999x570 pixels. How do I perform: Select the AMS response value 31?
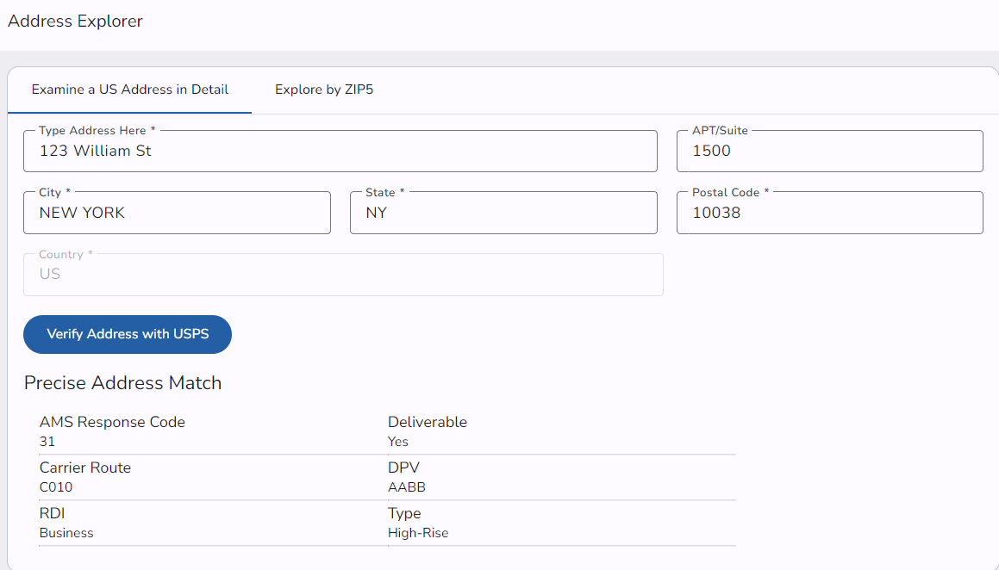click(47, 442)
